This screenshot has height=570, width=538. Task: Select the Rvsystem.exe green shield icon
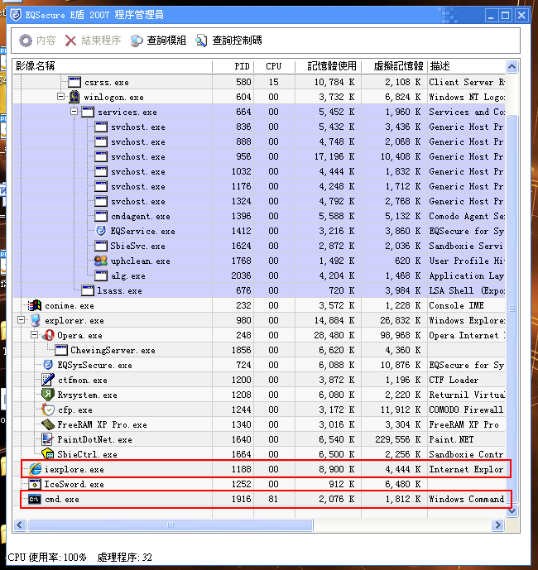(48, 395)
